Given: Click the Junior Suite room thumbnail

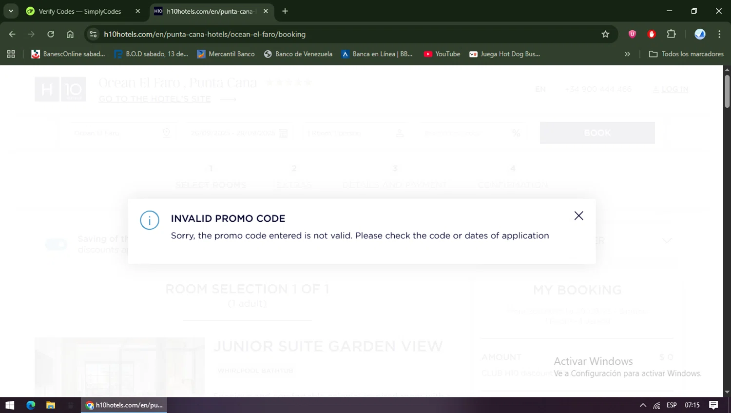Looking at the screenshot, I should click(119, 367).
